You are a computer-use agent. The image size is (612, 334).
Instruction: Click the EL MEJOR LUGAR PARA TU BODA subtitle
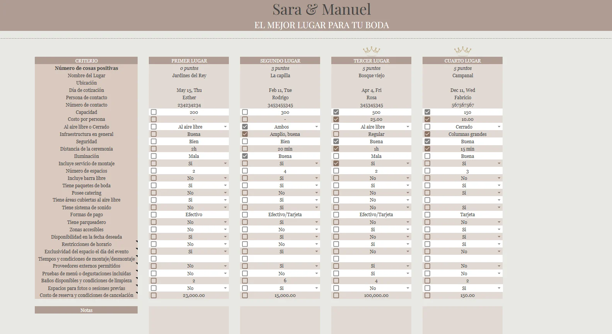(321, 25)
